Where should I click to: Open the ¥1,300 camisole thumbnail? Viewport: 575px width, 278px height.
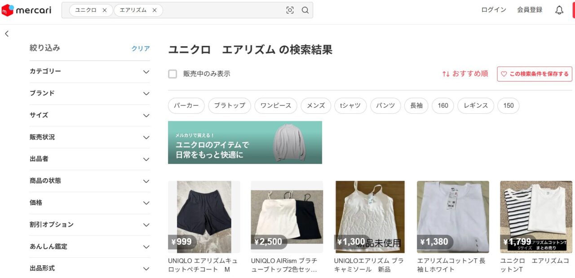tap(370, 217)
